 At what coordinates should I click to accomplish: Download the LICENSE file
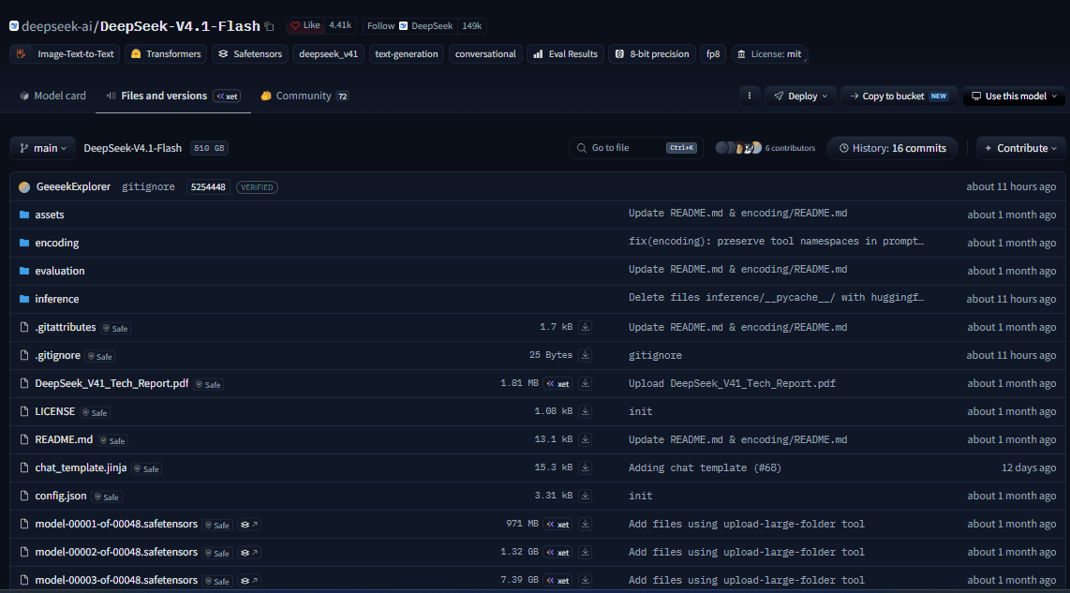coord(585,411)
